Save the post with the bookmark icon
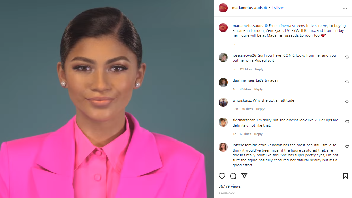352x198 pixels. click(x=345, y=176)
